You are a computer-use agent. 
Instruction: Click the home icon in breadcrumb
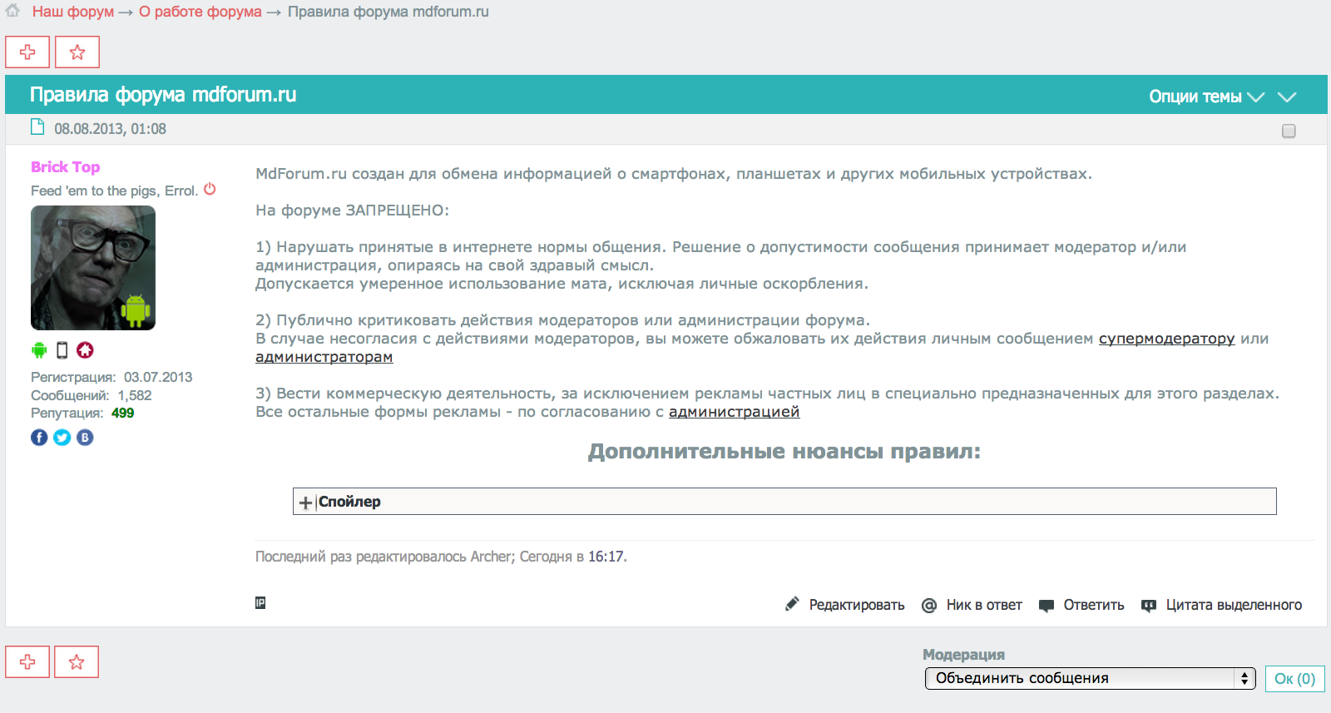(12, 11)
